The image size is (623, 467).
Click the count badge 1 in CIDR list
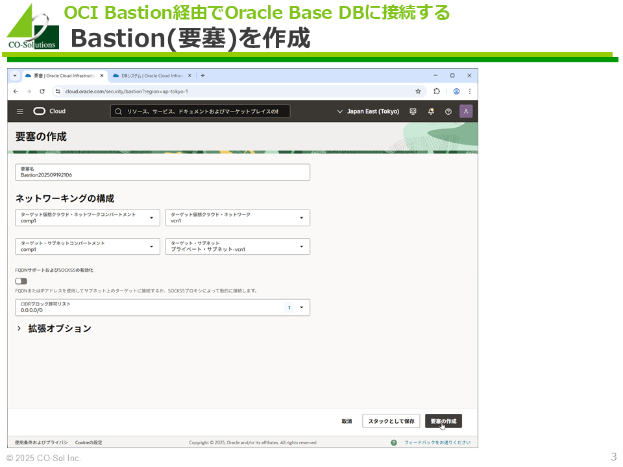[x=289, y=307]
